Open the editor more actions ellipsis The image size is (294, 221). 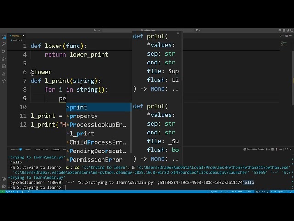[x=290, y=36]
